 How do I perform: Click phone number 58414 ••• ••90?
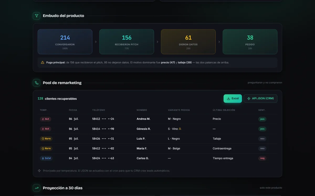(103, 129)
